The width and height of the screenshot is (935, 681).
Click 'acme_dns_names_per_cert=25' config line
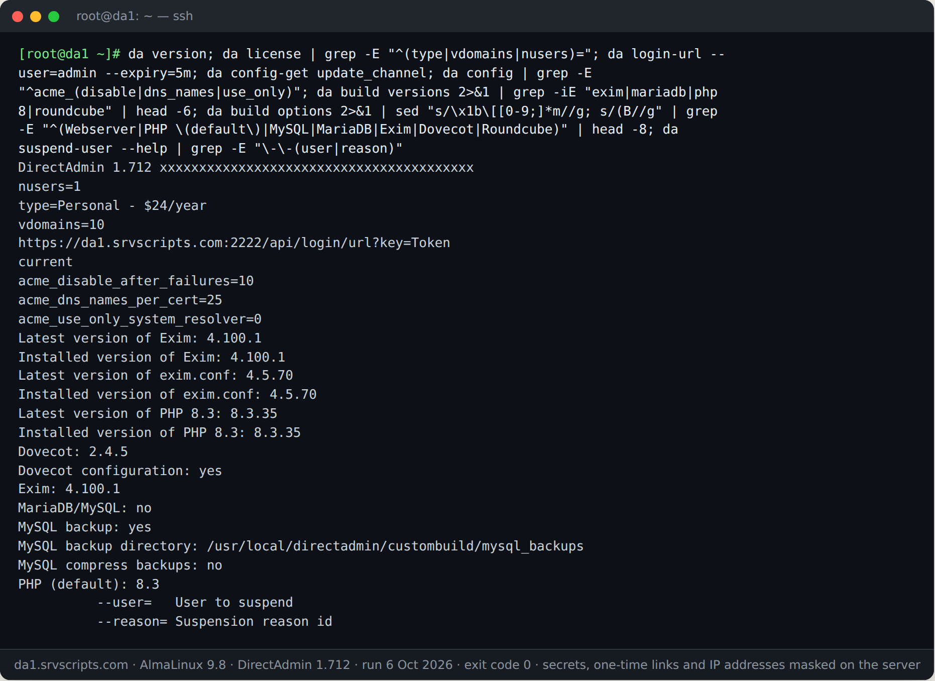(120, 300)
